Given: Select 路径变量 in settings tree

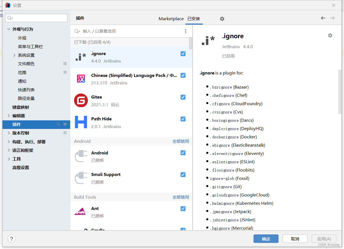Looking at the screenshot, I should (x=26, y=98).
